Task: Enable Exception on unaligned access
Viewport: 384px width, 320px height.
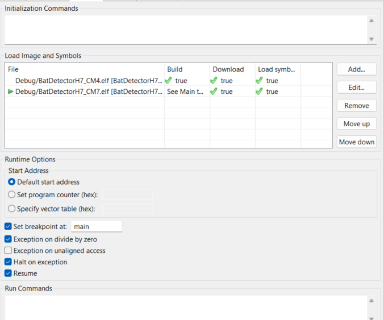Action: pos(8,251)
